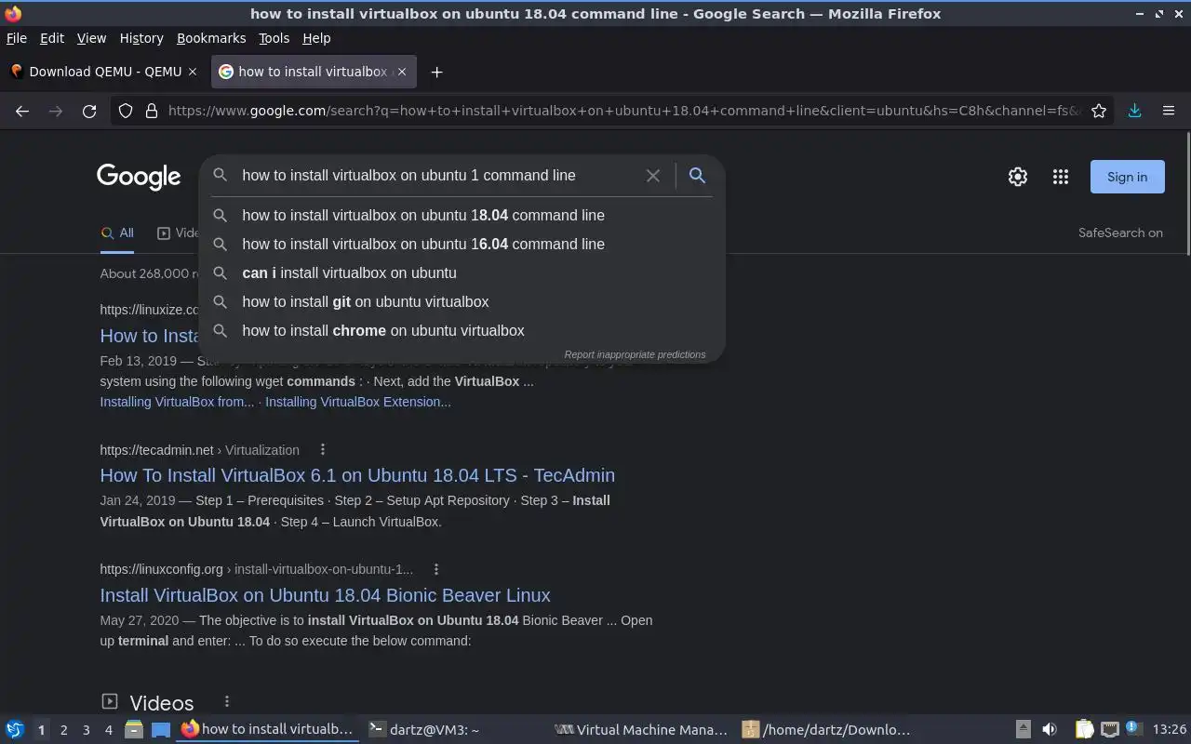
Task: Switch to workspace 2
Action: pos(63,730)
